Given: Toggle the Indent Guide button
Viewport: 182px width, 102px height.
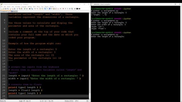Looking at the screenshot, I should (49, 9).
